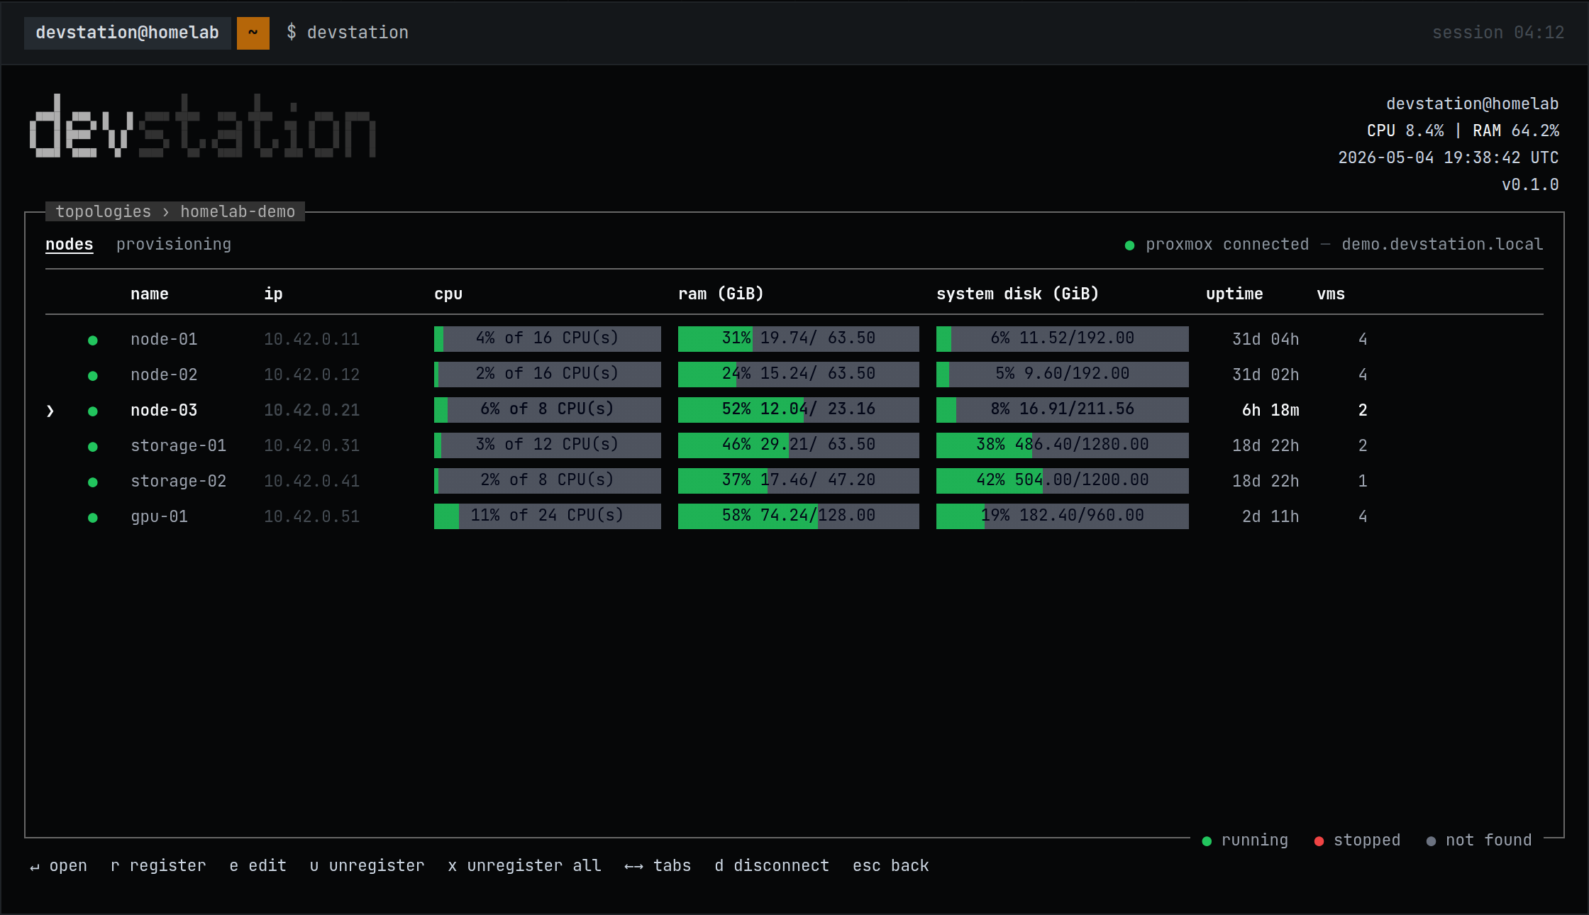Click the proxmox connected green indicator dot
The height and width of the screenshot is (915, 1589).
1129,245
